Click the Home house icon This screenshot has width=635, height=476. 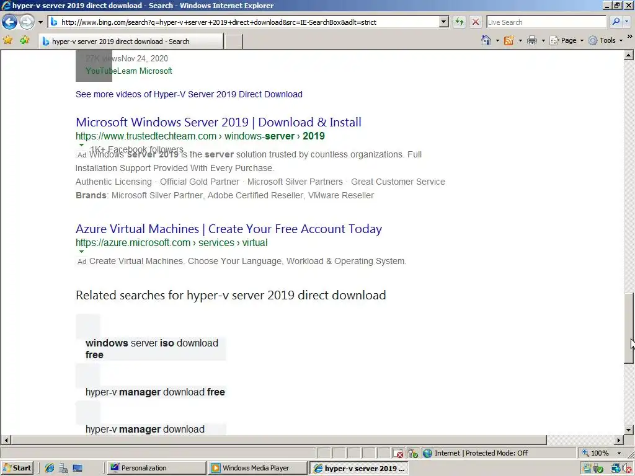tap(486, 40)
